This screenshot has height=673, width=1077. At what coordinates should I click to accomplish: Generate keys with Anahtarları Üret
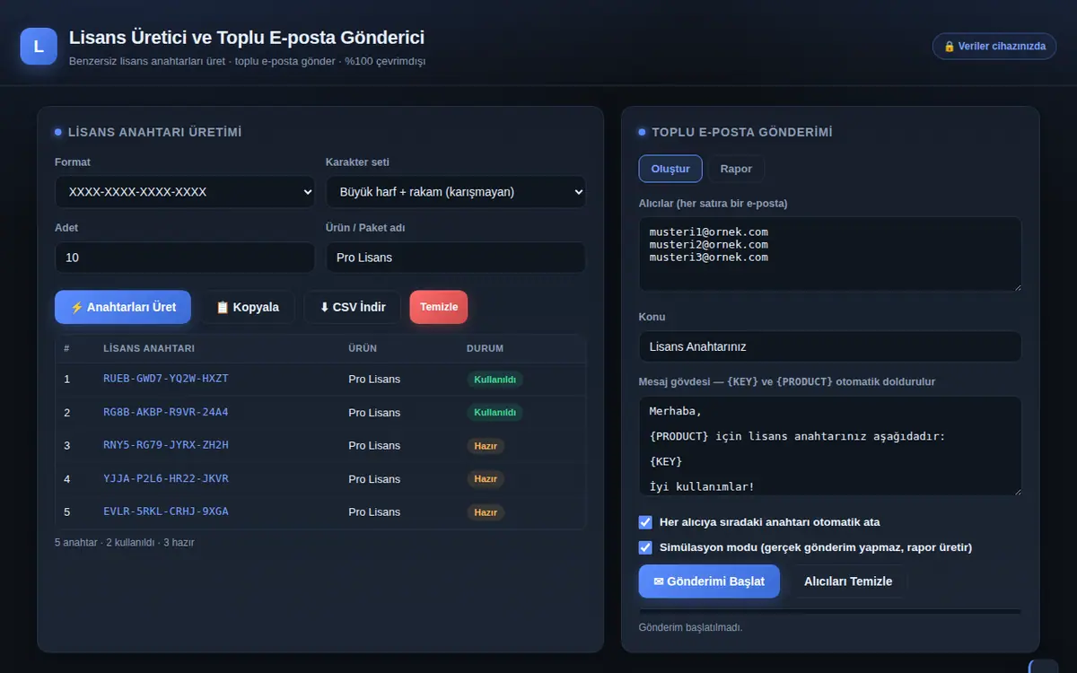click(x=123, y=307)
